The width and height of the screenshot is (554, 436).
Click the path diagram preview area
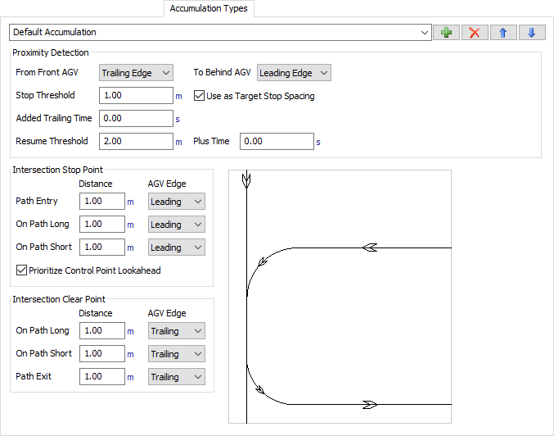340,296
